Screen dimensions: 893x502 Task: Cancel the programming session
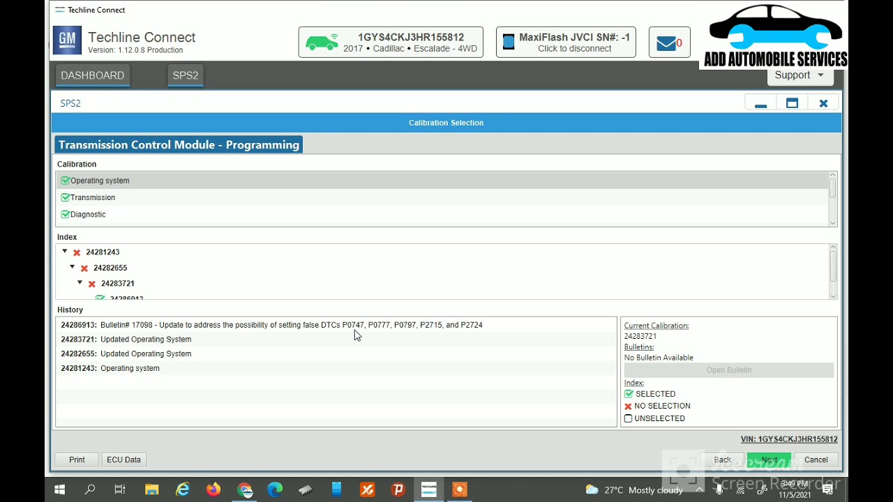tap(816, 460)
